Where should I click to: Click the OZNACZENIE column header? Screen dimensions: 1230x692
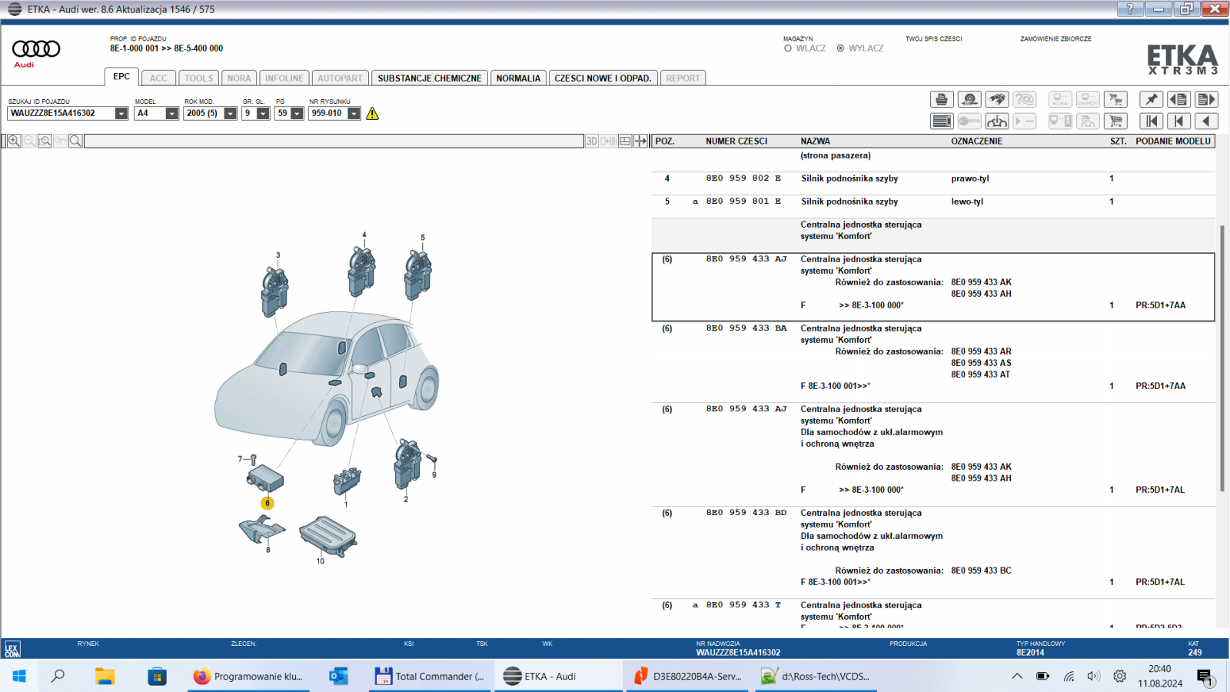click(x=976, y=141)
